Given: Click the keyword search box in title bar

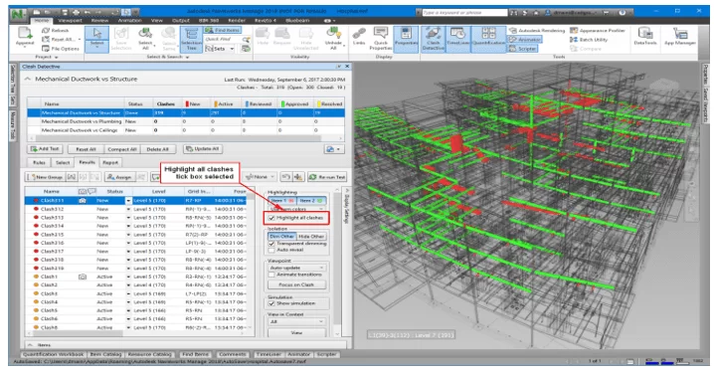Looking at the screenshot, I should [x=465, y=12].
